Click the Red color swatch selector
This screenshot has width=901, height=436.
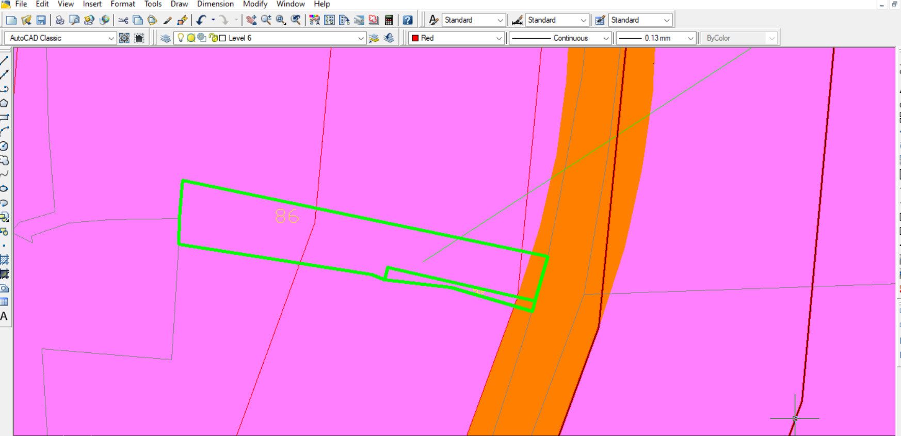[x=456, y=38]
